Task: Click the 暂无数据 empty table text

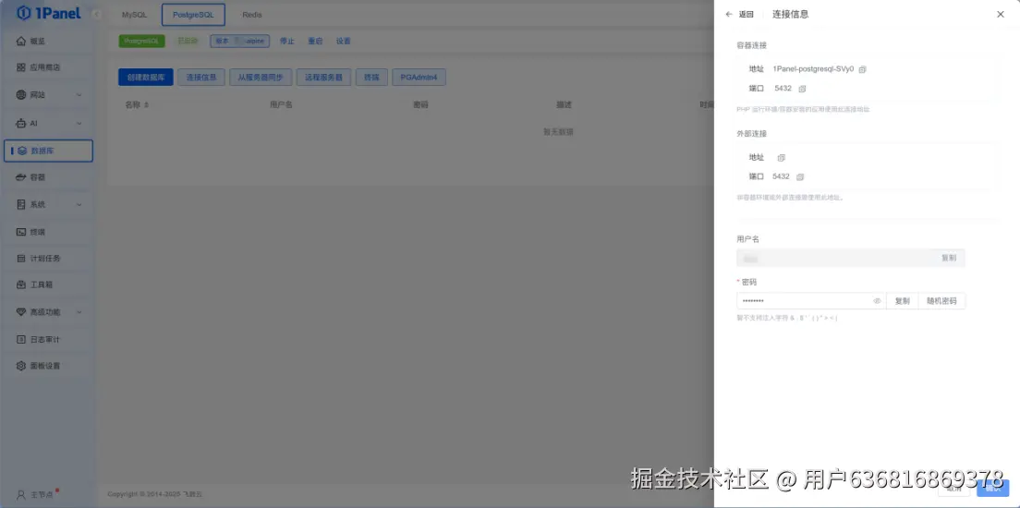Action: click(x=558, y=132)
